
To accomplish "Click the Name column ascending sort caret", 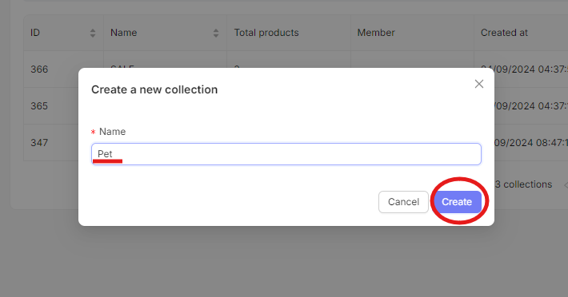I will 216,30.
